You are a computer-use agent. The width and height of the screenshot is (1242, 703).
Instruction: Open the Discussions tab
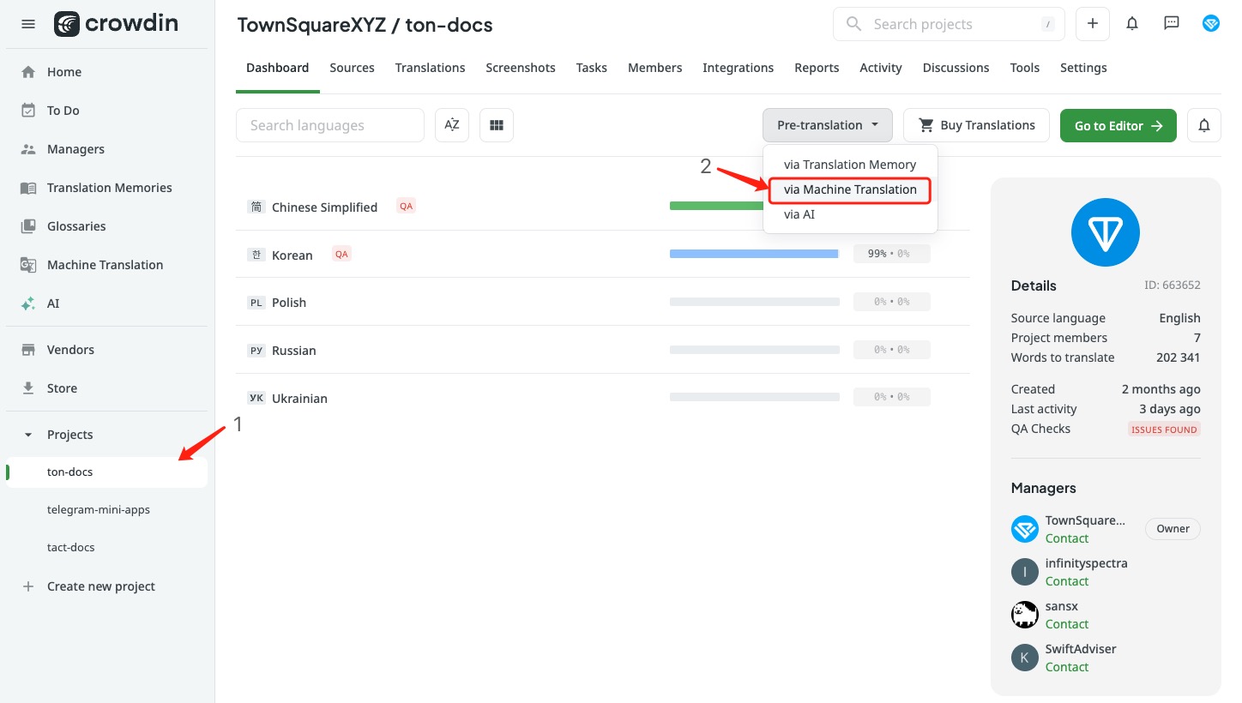(956, 68)
